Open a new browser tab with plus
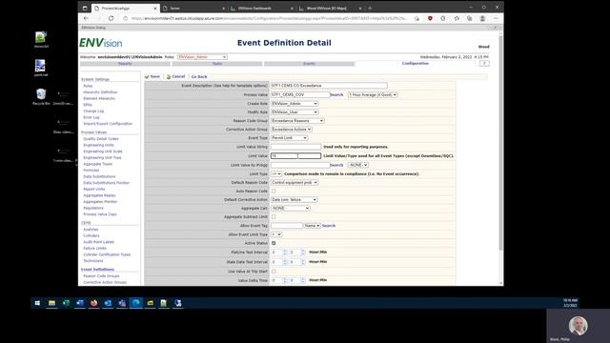610x343 pixels. (x=370, y=8)
